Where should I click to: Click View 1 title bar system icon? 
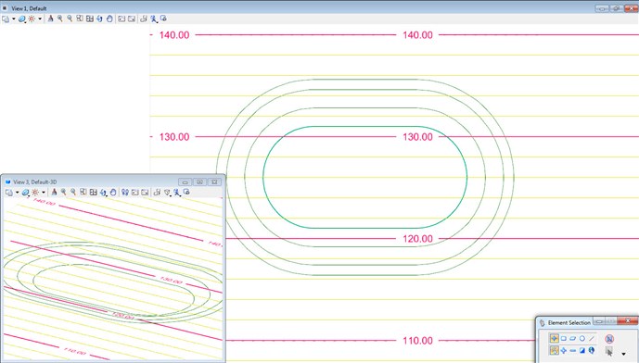5,7
